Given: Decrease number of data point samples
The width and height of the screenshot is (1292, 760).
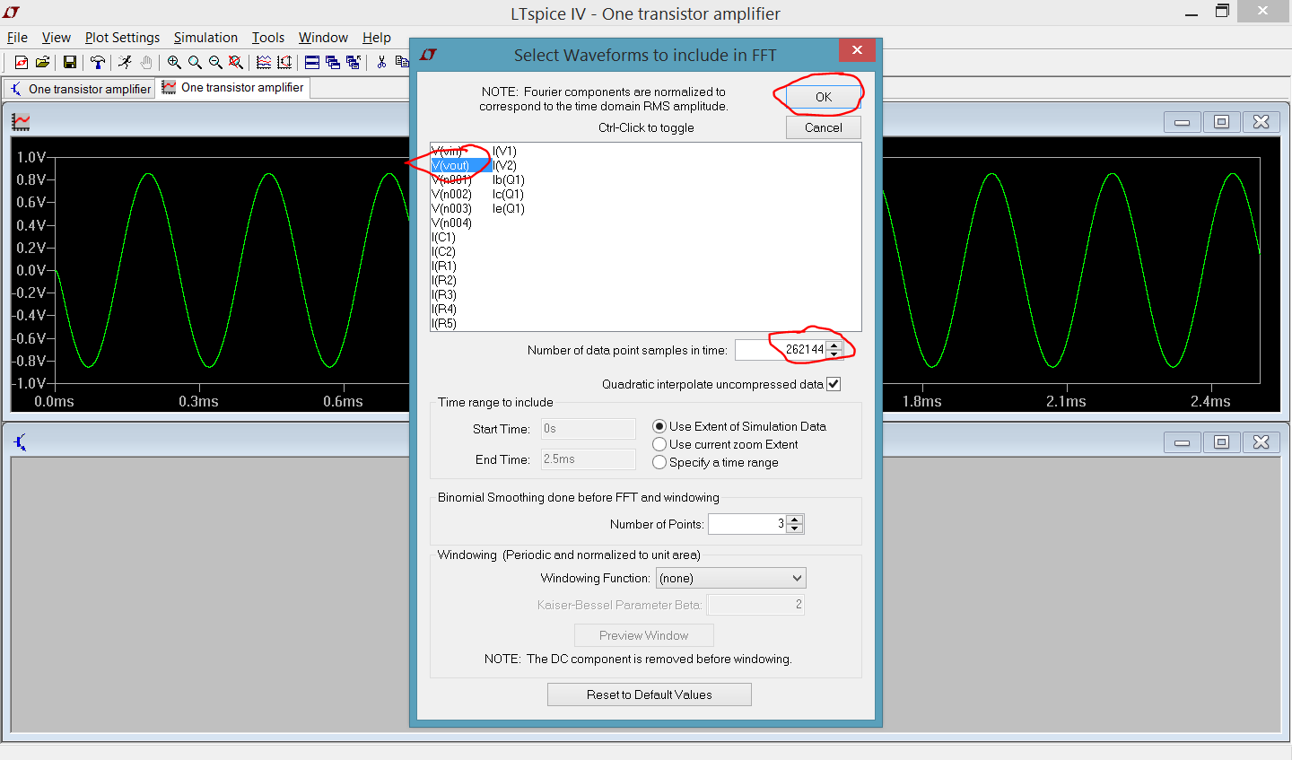Looking at the screenshot, I should pos(834,354).
